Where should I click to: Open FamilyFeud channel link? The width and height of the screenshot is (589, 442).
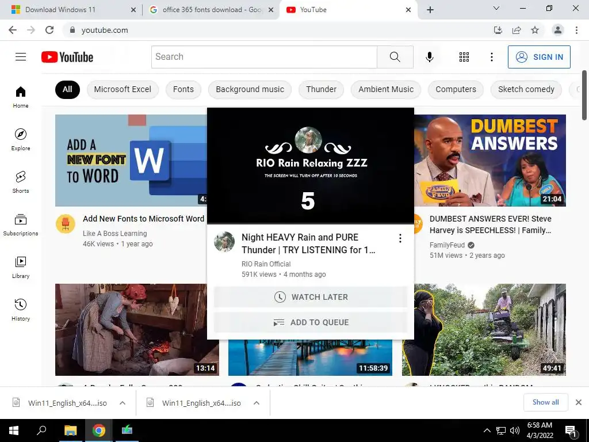pyautogui.click(x=447, y=245)
